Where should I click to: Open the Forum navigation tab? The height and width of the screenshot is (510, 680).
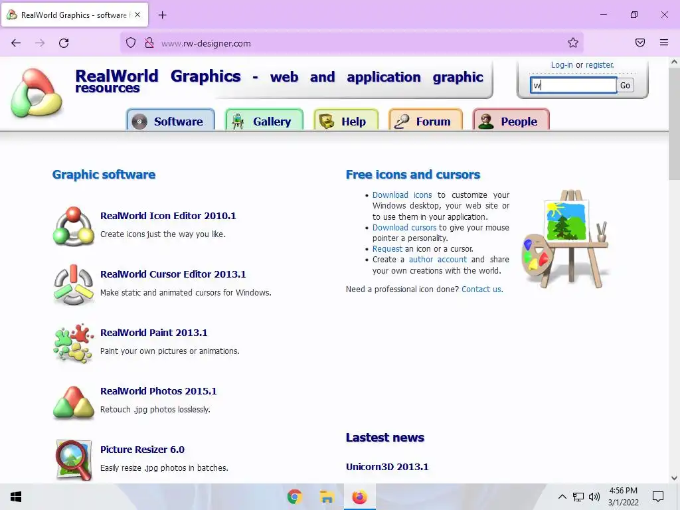(x=426, y=120)
